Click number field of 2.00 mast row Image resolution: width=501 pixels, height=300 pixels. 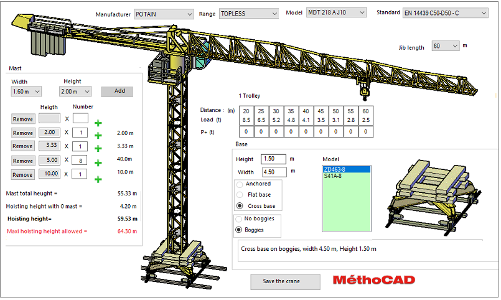80,133
